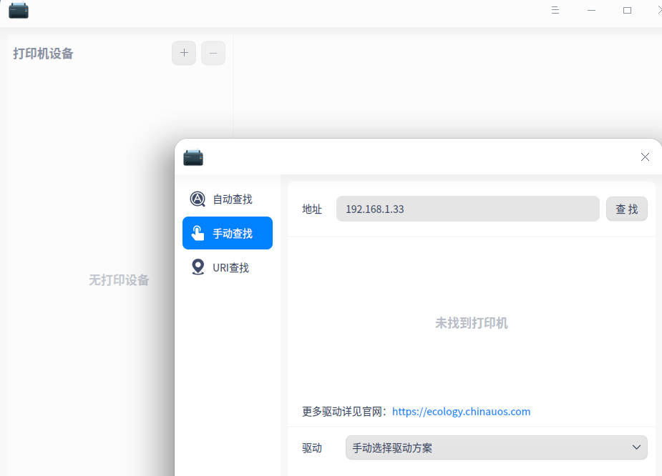Click the 地址 address input field
This screenshot has width=662, height=476.
[467, 209]
